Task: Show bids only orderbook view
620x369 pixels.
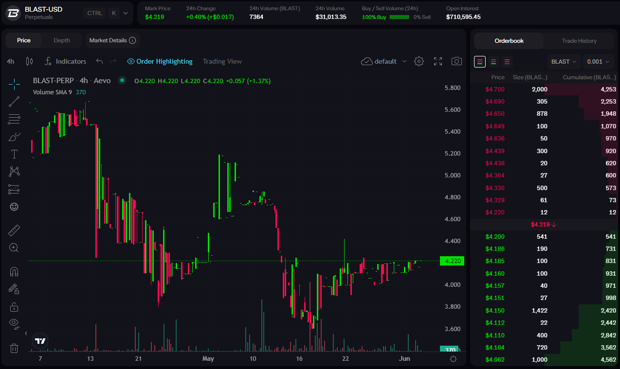Action: 493,62
